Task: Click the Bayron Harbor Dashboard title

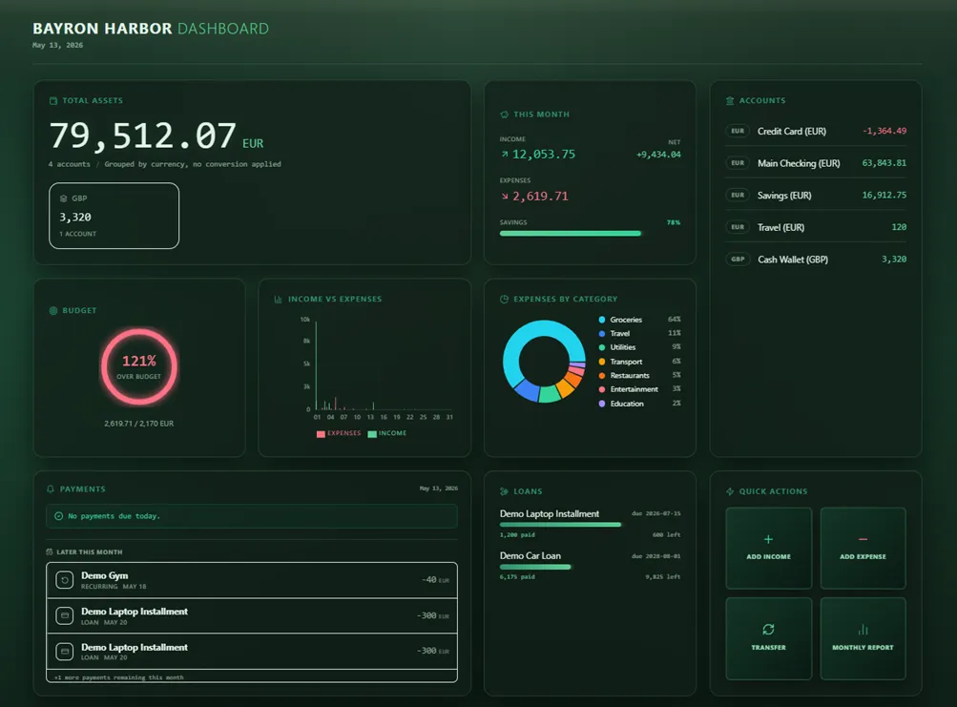Action: tap(151, 29)
